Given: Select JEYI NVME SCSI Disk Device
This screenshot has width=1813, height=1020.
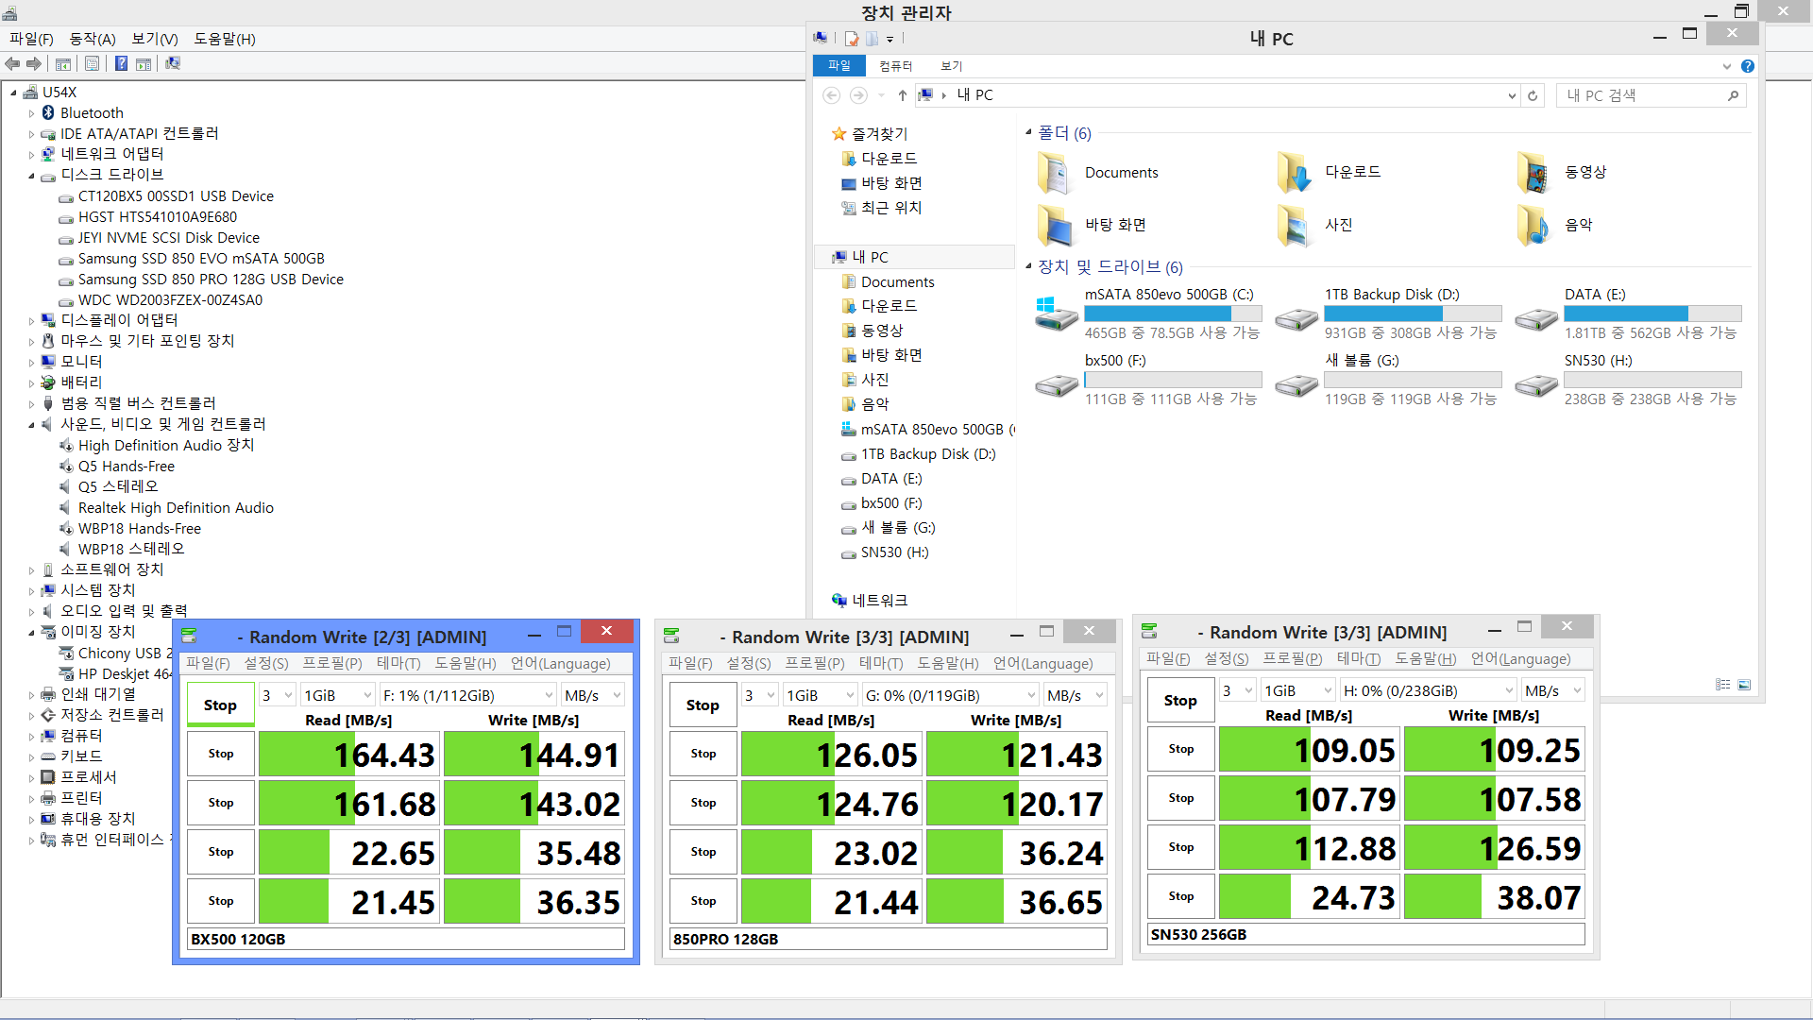Looking at the screenshot, I should tap(169, 238).
